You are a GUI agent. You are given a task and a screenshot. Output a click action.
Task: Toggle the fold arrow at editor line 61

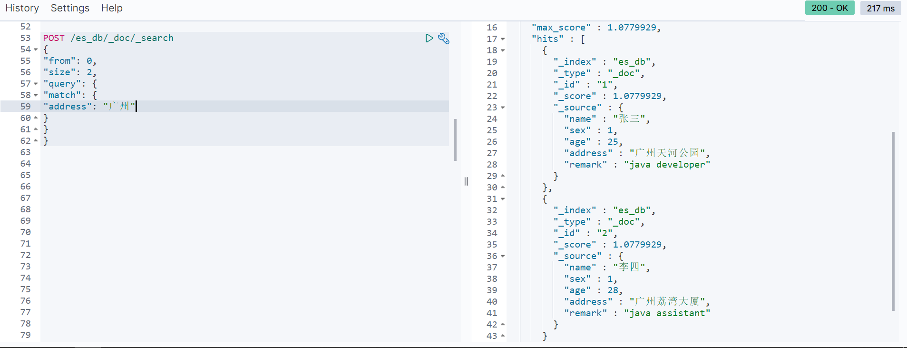click(x=36, y=129)
